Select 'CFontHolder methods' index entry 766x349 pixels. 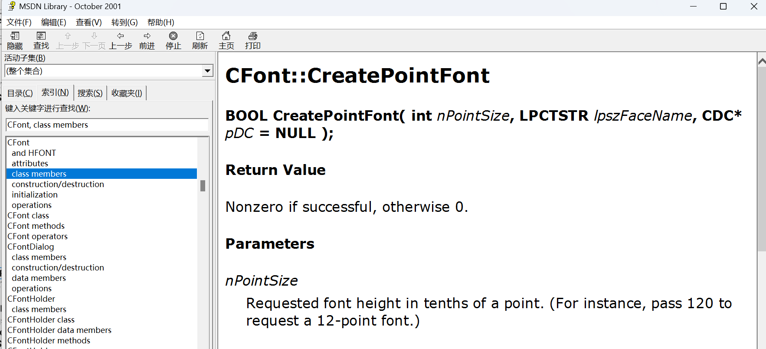click(x=49, y=340)
